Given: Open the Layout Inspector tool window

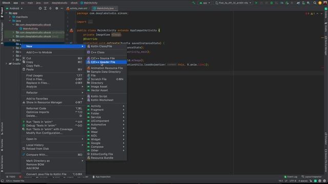Looking at the screenshot, I should tap(311, 177).
